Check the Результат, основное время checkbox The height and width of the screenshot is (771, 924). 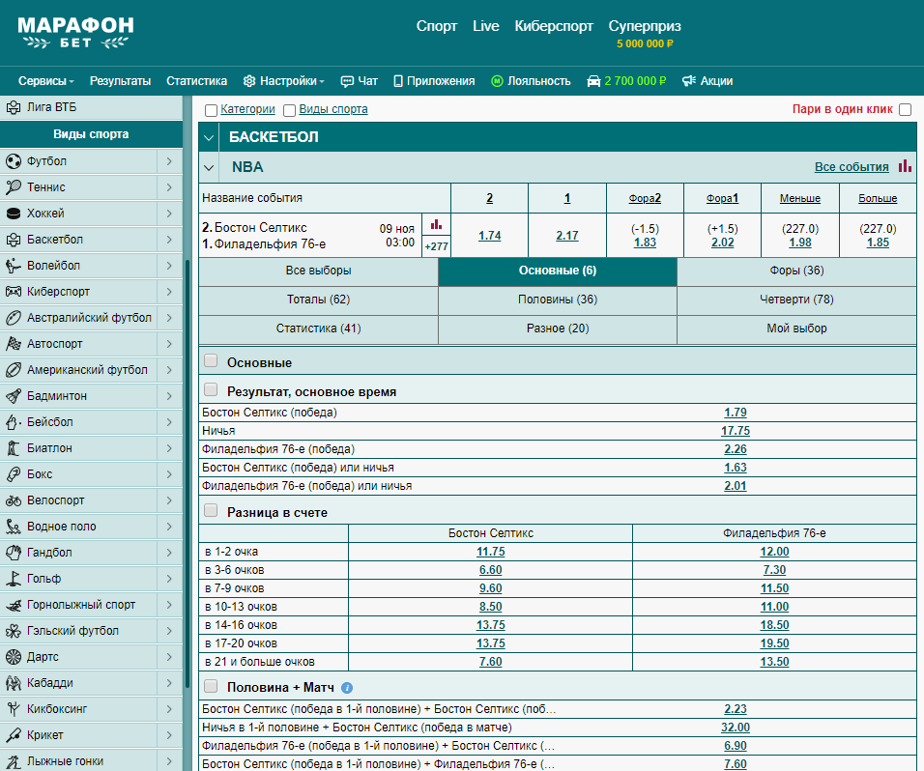tap(211, 389)
